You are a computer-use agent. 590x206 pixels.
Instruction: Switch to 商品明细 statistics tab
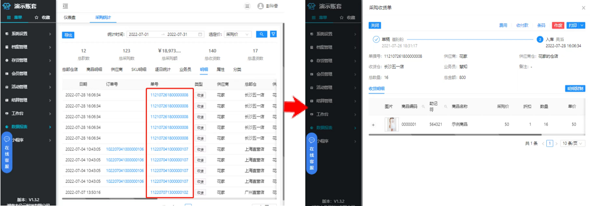click(x=94, y=69)
